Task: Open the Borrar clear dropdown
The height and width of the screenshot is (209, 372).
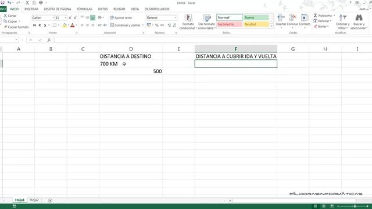Action: click(321, 27)
